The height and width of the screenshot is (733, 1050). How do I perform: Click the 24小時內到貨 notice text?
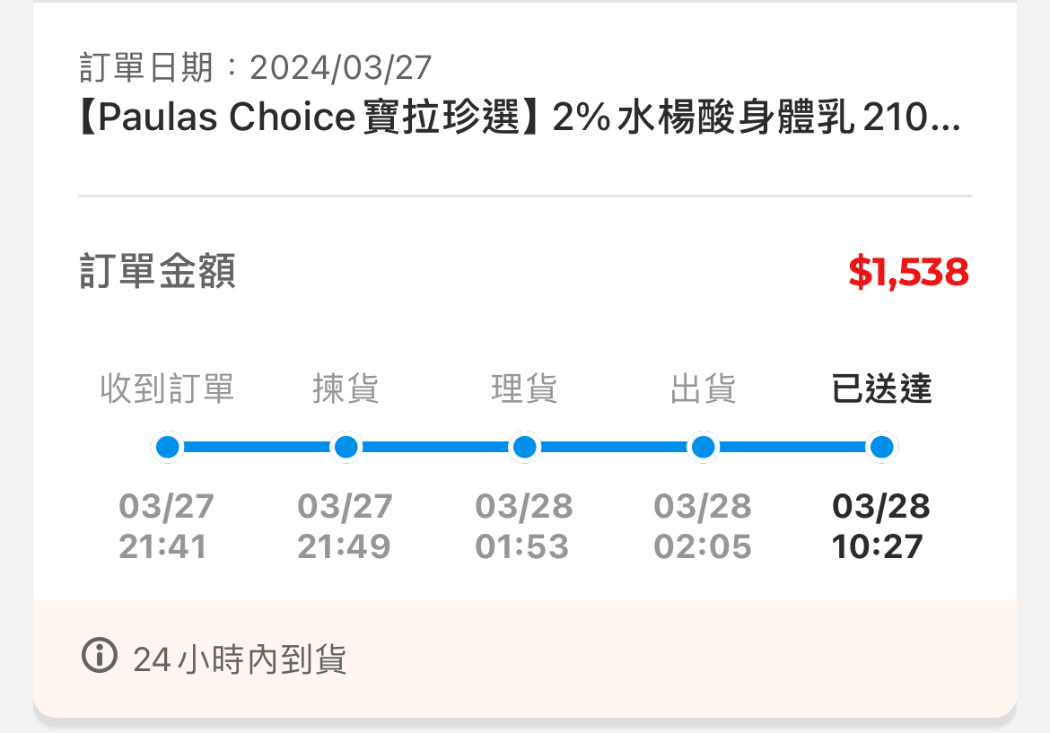click(x=240, y=660)
